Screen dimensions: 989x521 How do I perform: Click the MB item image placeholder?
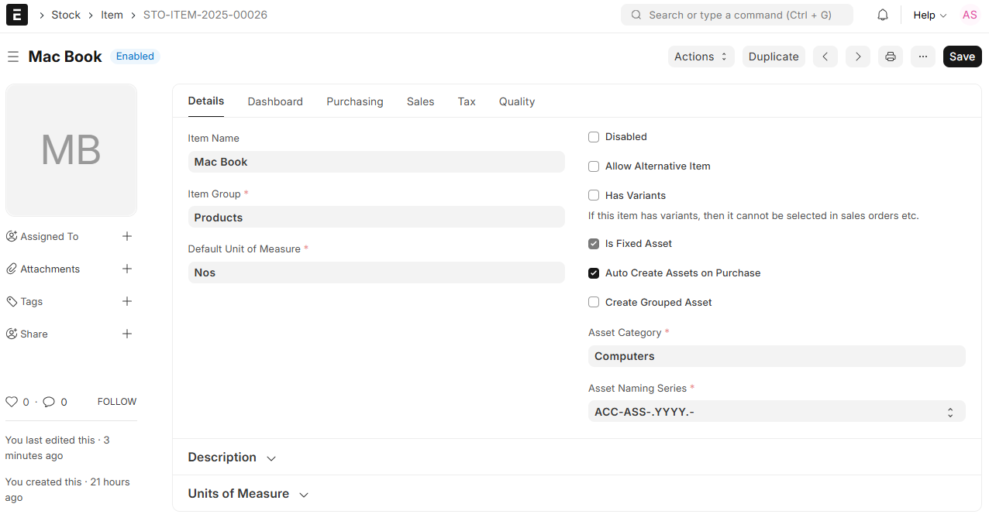coord(71,150)
